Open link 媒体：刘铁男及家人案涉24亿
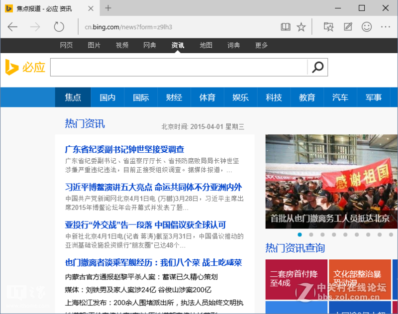 click(138, 290)
